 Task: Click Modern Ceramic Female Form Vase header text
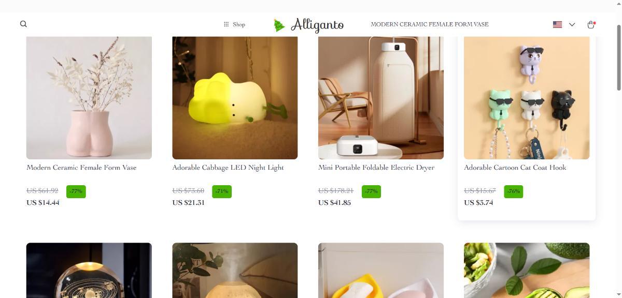(430, 24)
